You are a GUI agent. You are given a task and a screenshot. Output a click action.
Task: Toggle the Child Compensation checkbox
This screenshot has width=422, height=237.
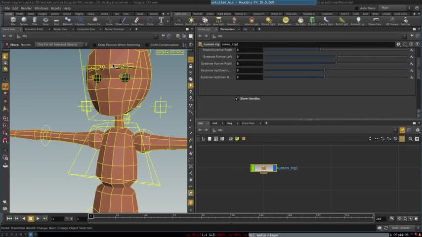tap(147, 44)
